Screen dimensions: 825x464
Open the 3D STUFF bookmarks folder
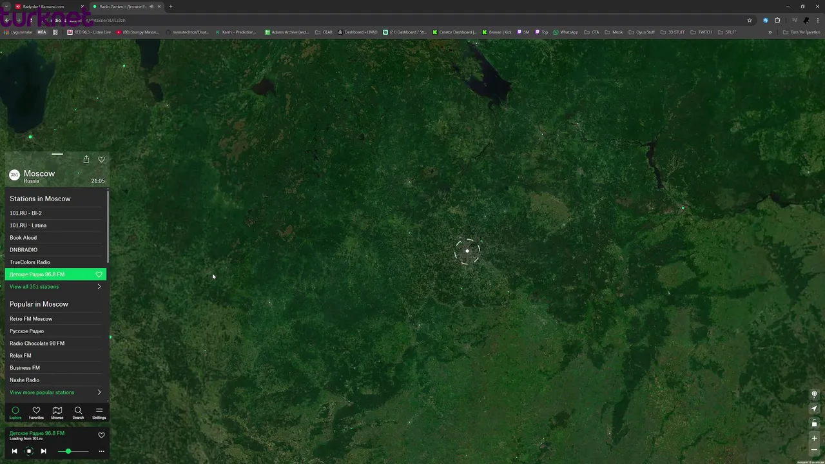[673, 32]
